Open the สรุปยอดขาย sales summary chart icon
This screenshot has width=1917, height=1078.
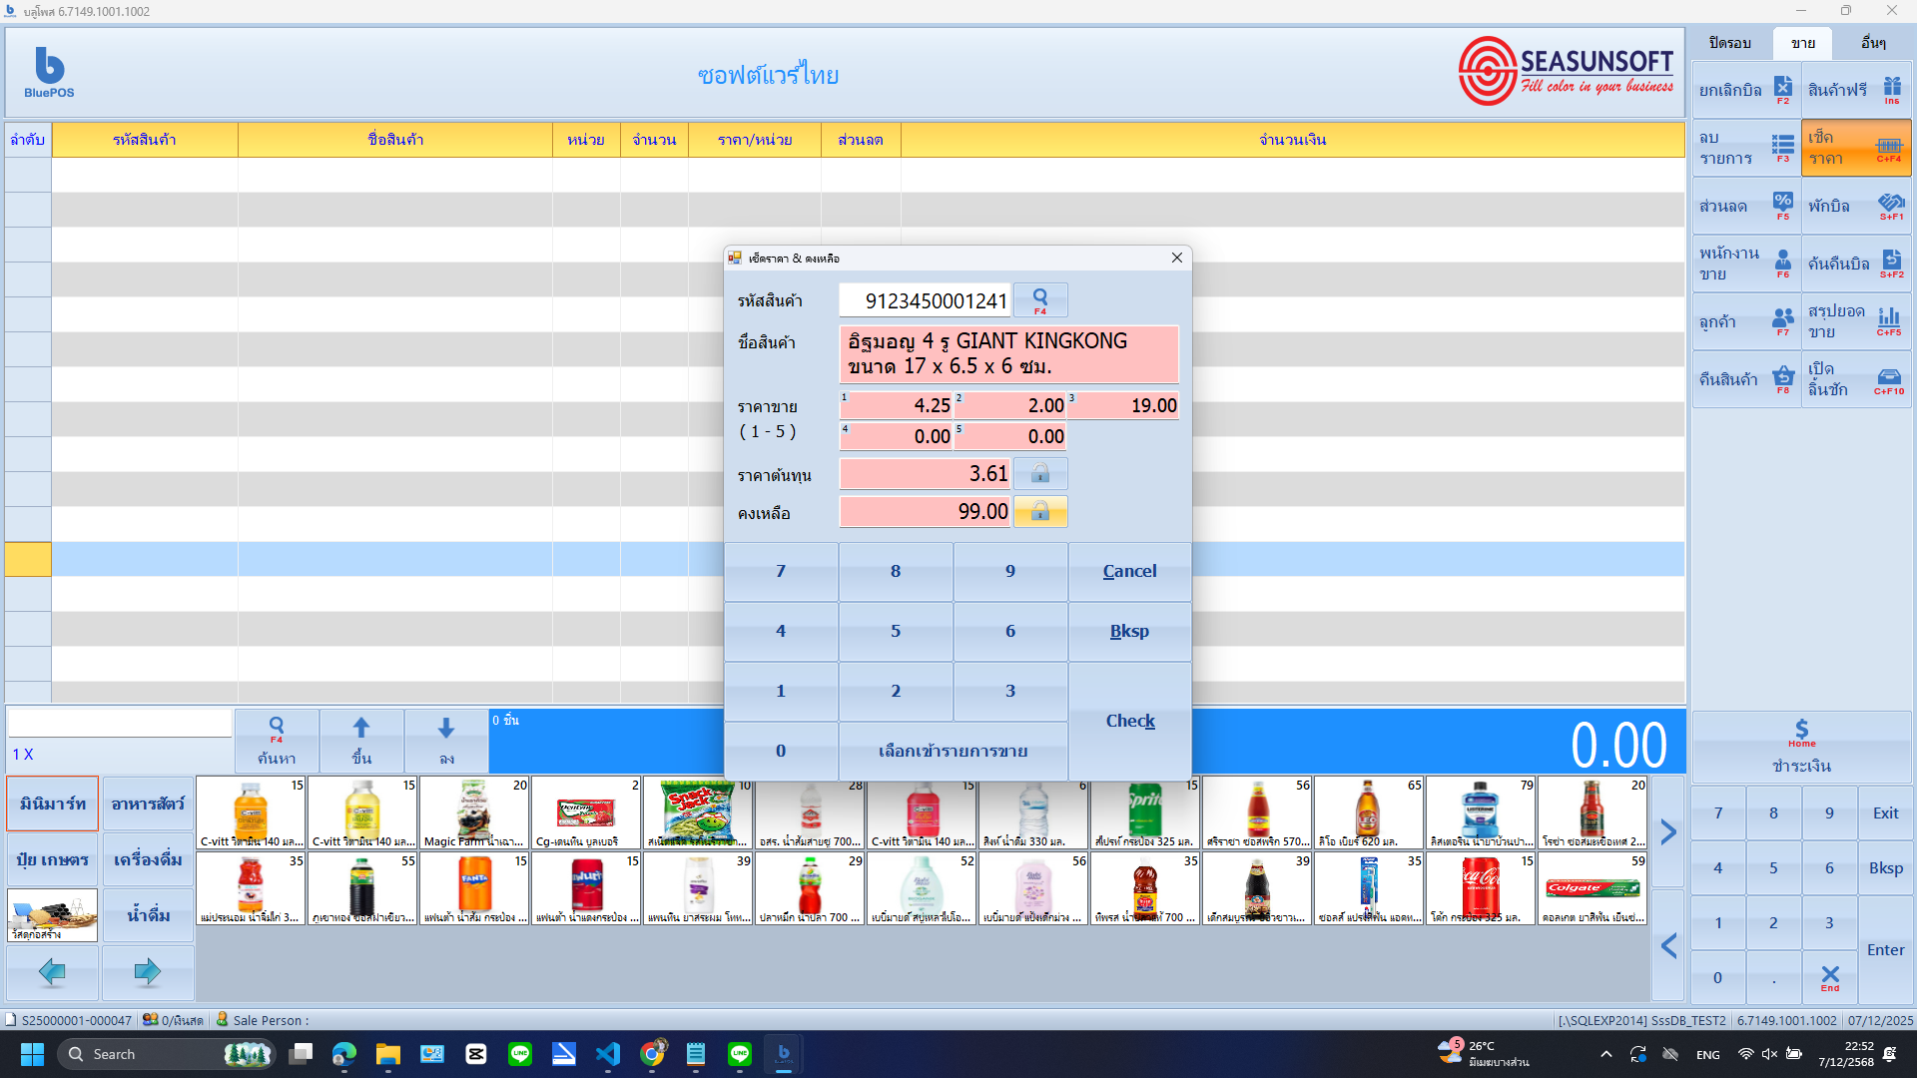(1890, 321)
